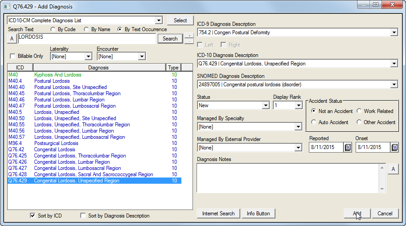Image resolution: width=406 pixels, height=226 pixels.
Task: Enable the Billable Only checkbox
Action: pyautogui.click(x=12, y=56)
